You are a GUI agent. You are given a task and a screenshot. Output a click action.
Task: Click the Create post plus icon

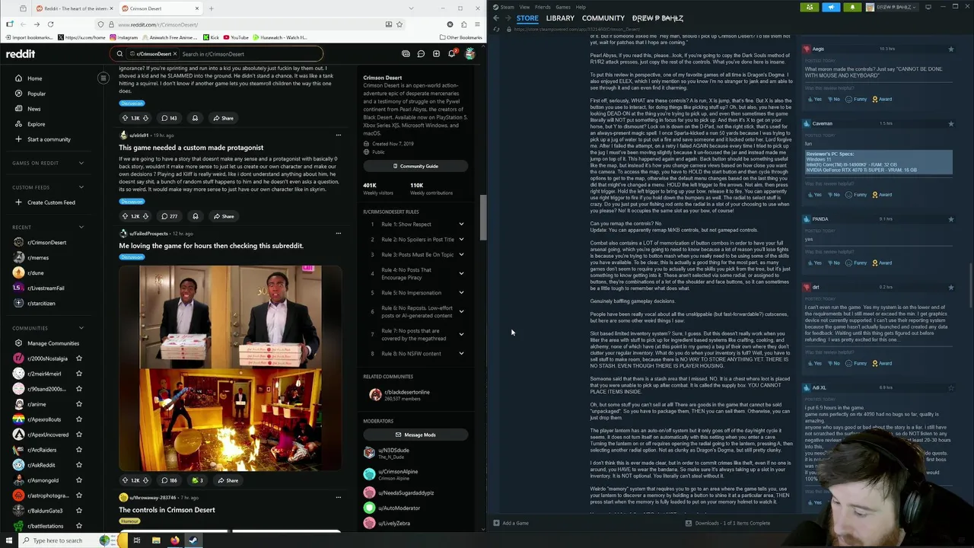click(436, 54)
